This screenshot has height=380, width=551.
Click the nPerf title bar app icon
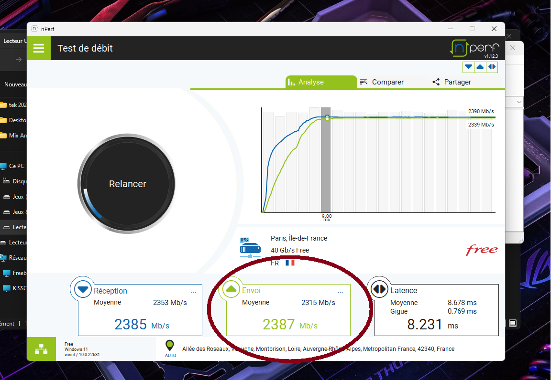coord(34,29)
